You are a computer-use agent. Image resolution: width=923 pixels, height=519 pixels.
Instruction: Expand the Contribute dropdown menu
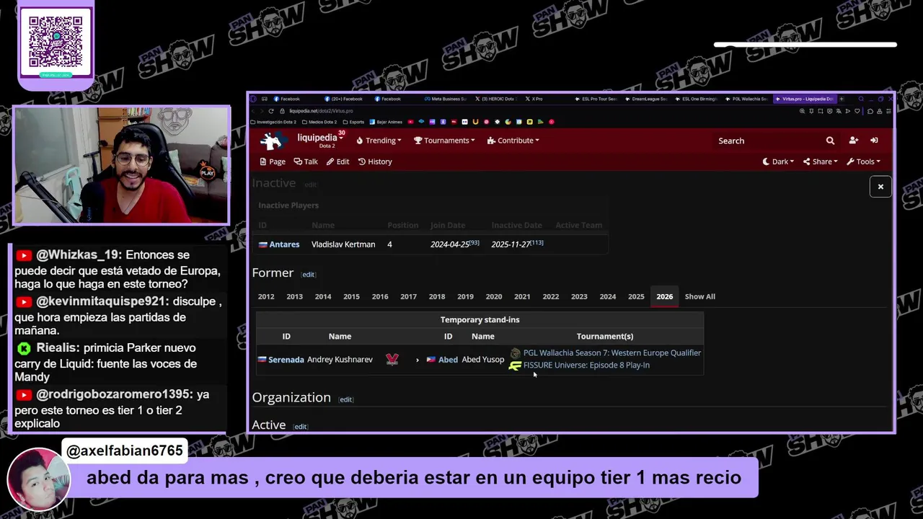click(513, 141)
